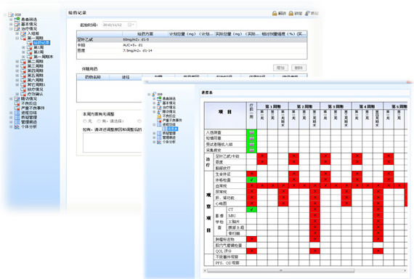
Task: Expand 患者筛选 in the back window tree
Action: pyautogui.click(x=11, y=20)
